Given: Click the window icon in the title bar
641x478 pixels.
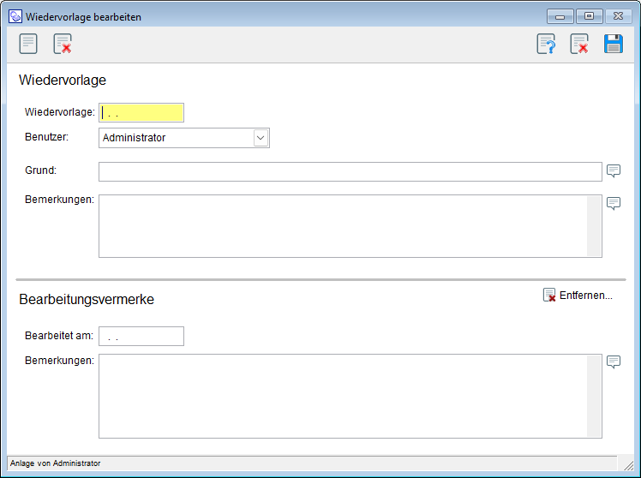Looking at the screenshot, I should click(15, 16).
